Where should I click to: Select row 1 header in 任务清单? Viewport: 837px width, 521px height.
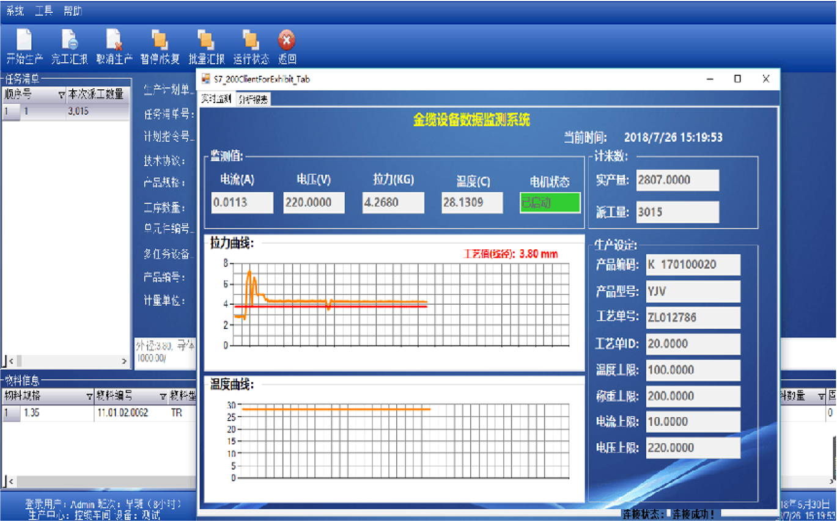(x=10, y=112)
